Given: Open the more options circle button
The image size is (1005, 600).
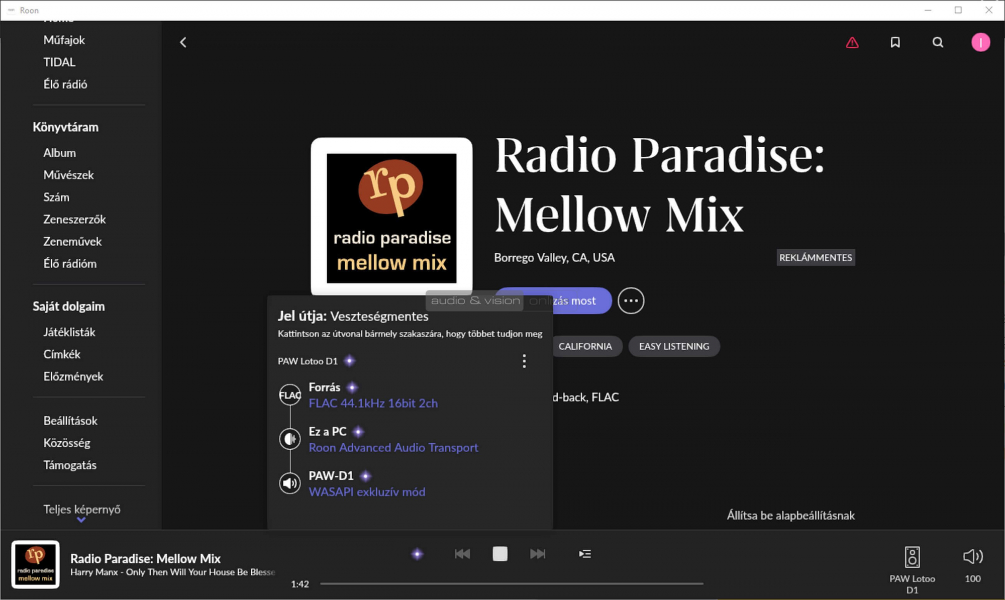Looking at the screenshot, I should pos(631,301).
